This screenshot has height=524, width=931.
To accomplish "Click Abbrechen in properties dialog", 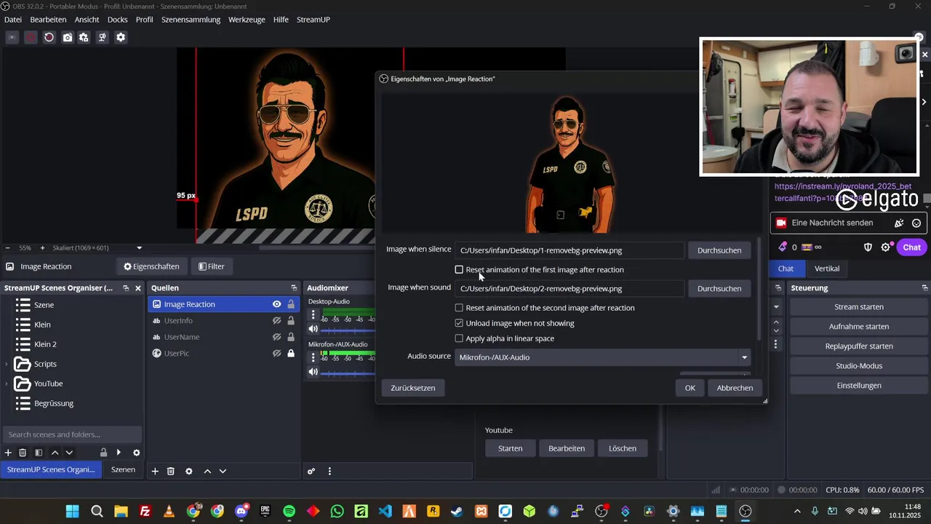I will coord(735,388).
